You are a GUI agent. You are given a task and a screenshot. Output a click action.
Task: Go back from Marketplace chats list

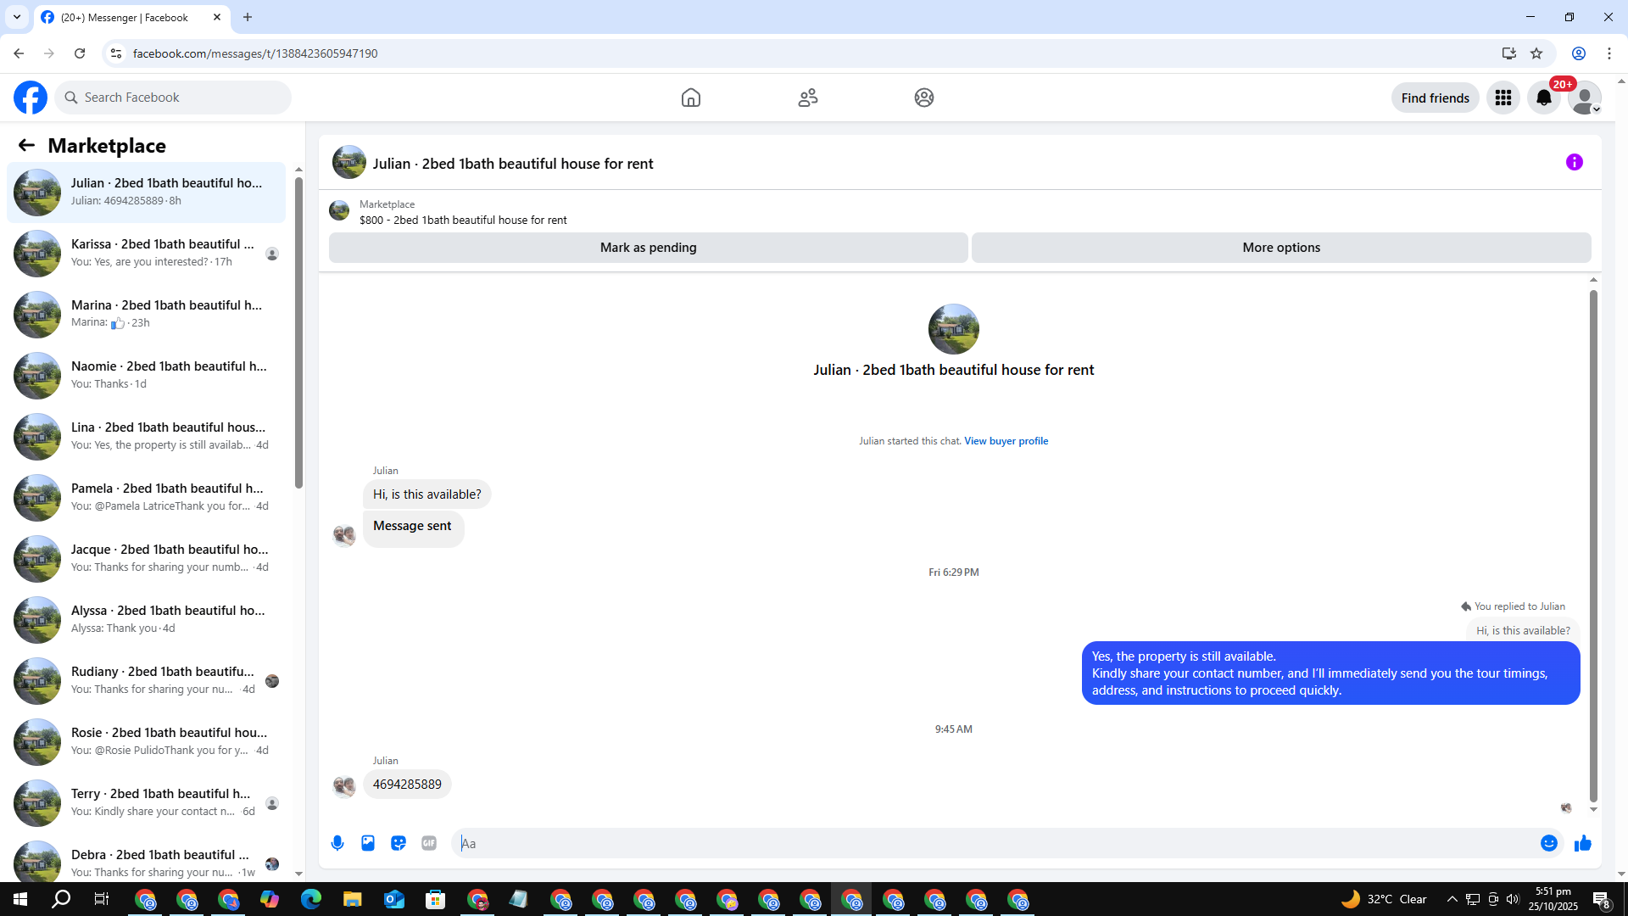(x=26, y=145)
